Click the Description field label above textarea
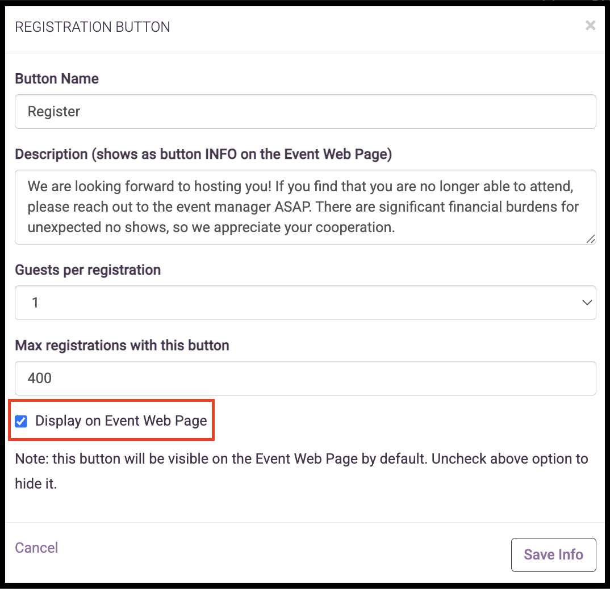This screenshot has height=589, width=610. (x=203, y=154)
